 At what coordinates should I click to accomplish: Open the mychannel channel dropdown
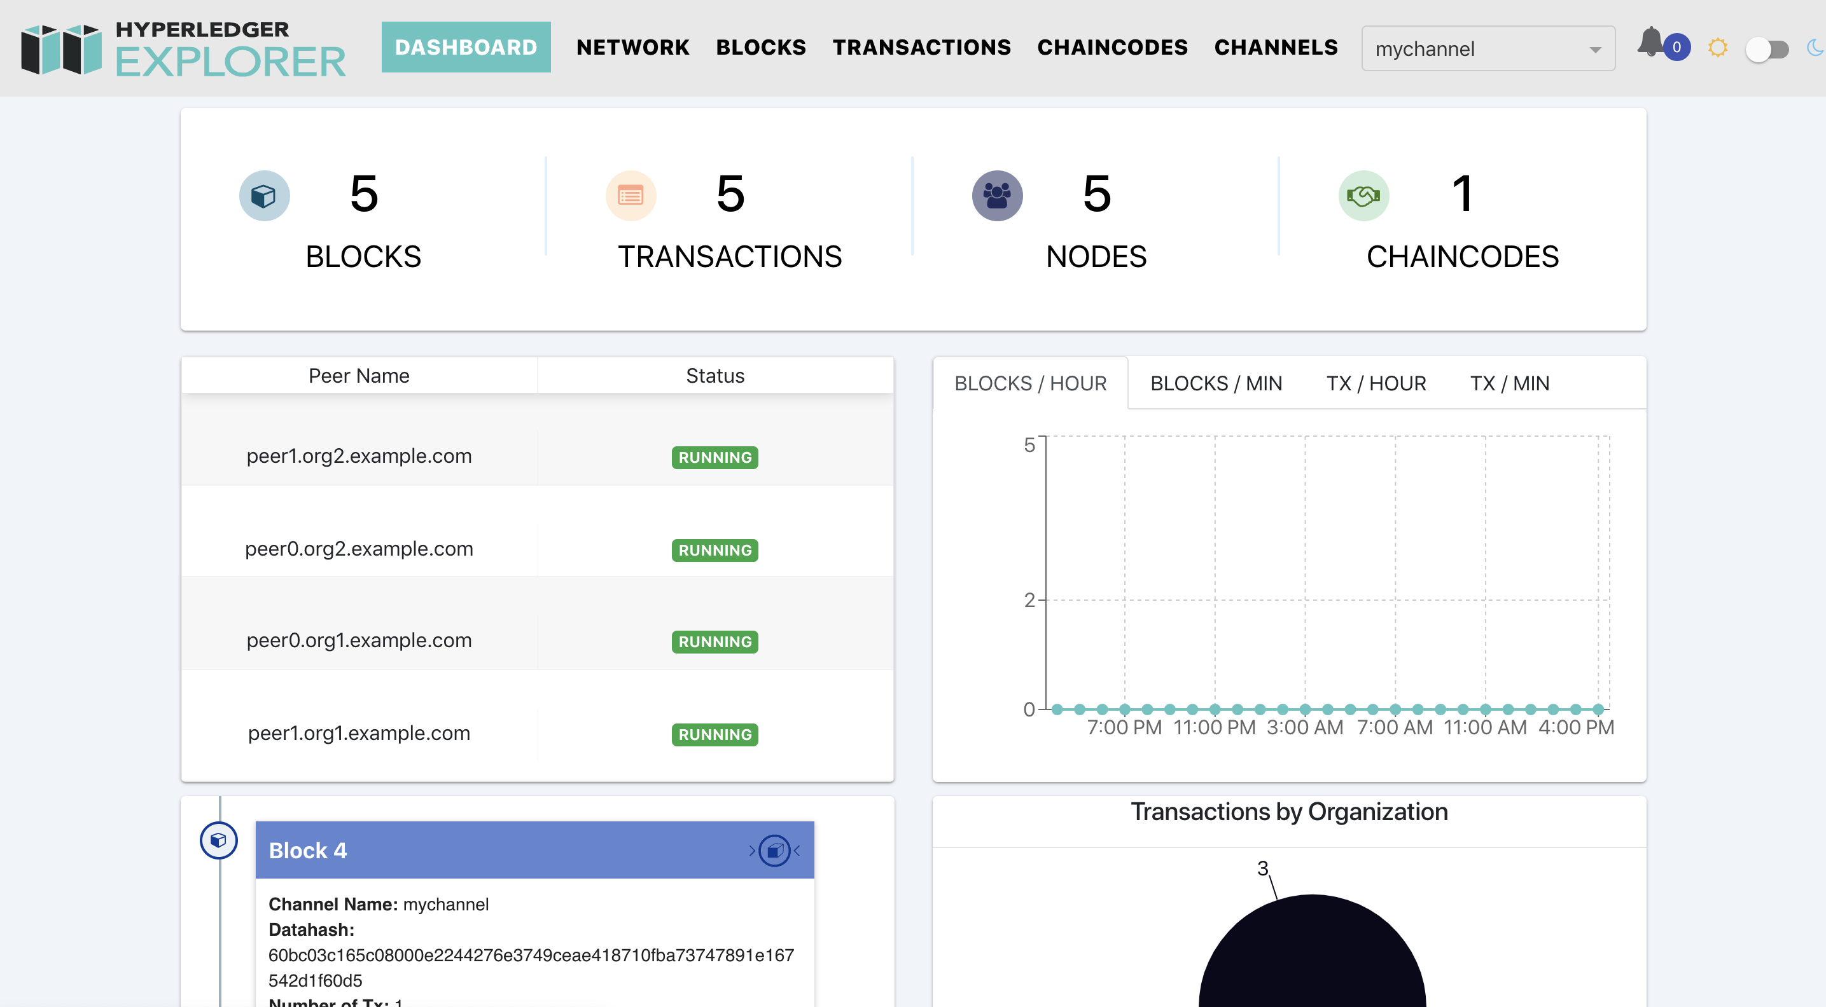click(x=1488, y=49)
